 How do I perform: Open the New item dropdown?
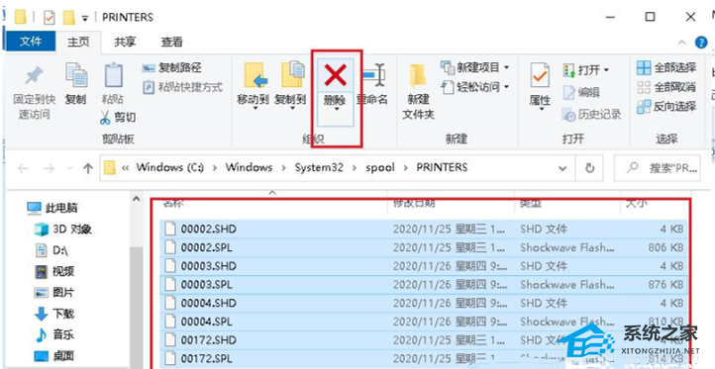pos(474,68)
